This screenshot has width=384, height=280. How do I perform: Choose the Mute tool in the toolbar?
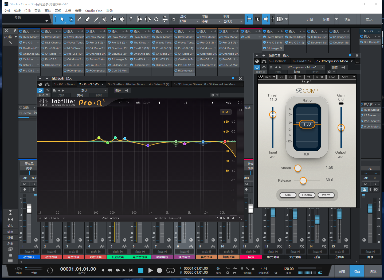105,19
